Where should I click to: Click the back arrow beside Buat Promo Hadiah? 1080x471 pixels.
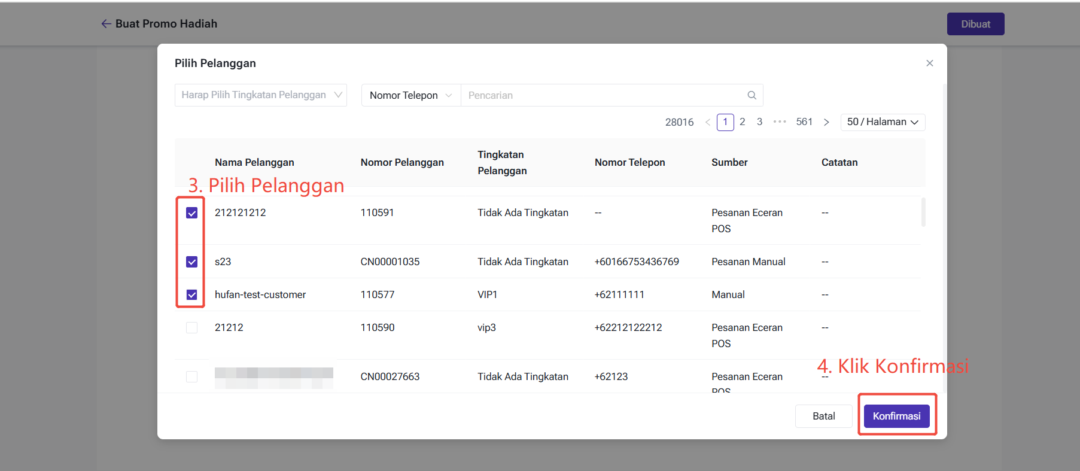click(x=106, y=24)
